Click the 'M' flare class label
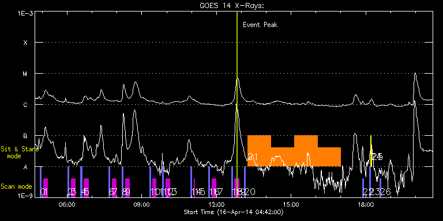The height and width of the screenshot is (221, 443). [25, 74]
